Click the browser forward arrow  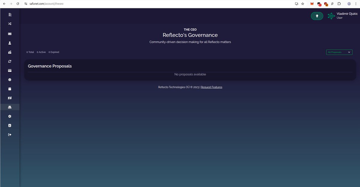coord(11,4)
